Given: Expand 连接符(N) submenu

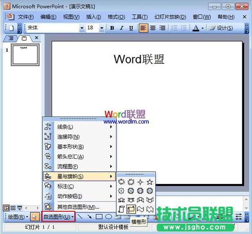Looking at the screenshot, I should coord(79,137).
